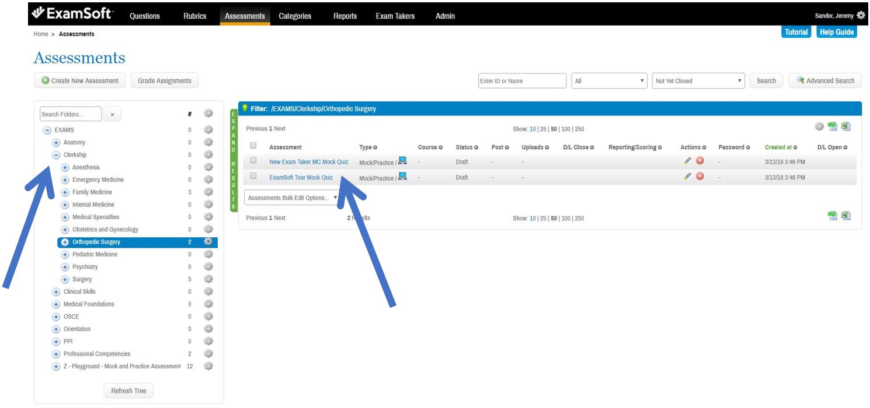Viewport: 870px width, 408px height.
Task: Export results to Excel at bottom of table
Action: click(845, 216)
